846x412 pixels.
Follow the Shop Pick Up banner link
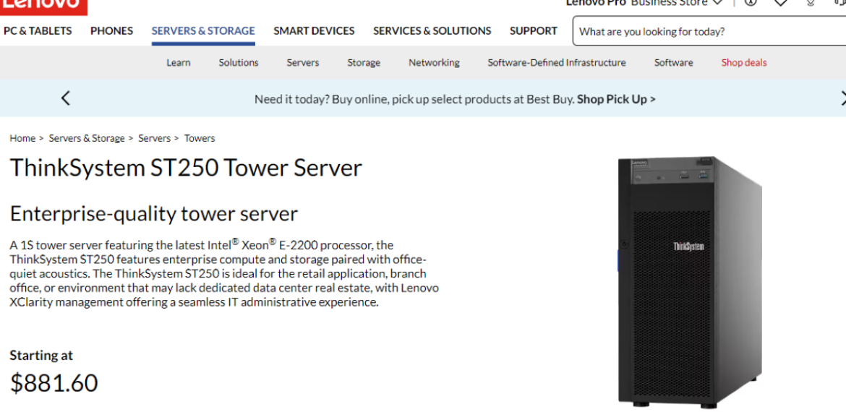[x=616, y=100]
